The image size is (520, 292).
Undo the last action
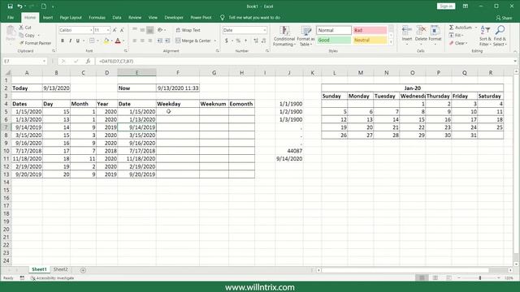pyautogui.click(x=19, y=6)
